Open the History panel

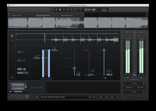pos(106,97)
